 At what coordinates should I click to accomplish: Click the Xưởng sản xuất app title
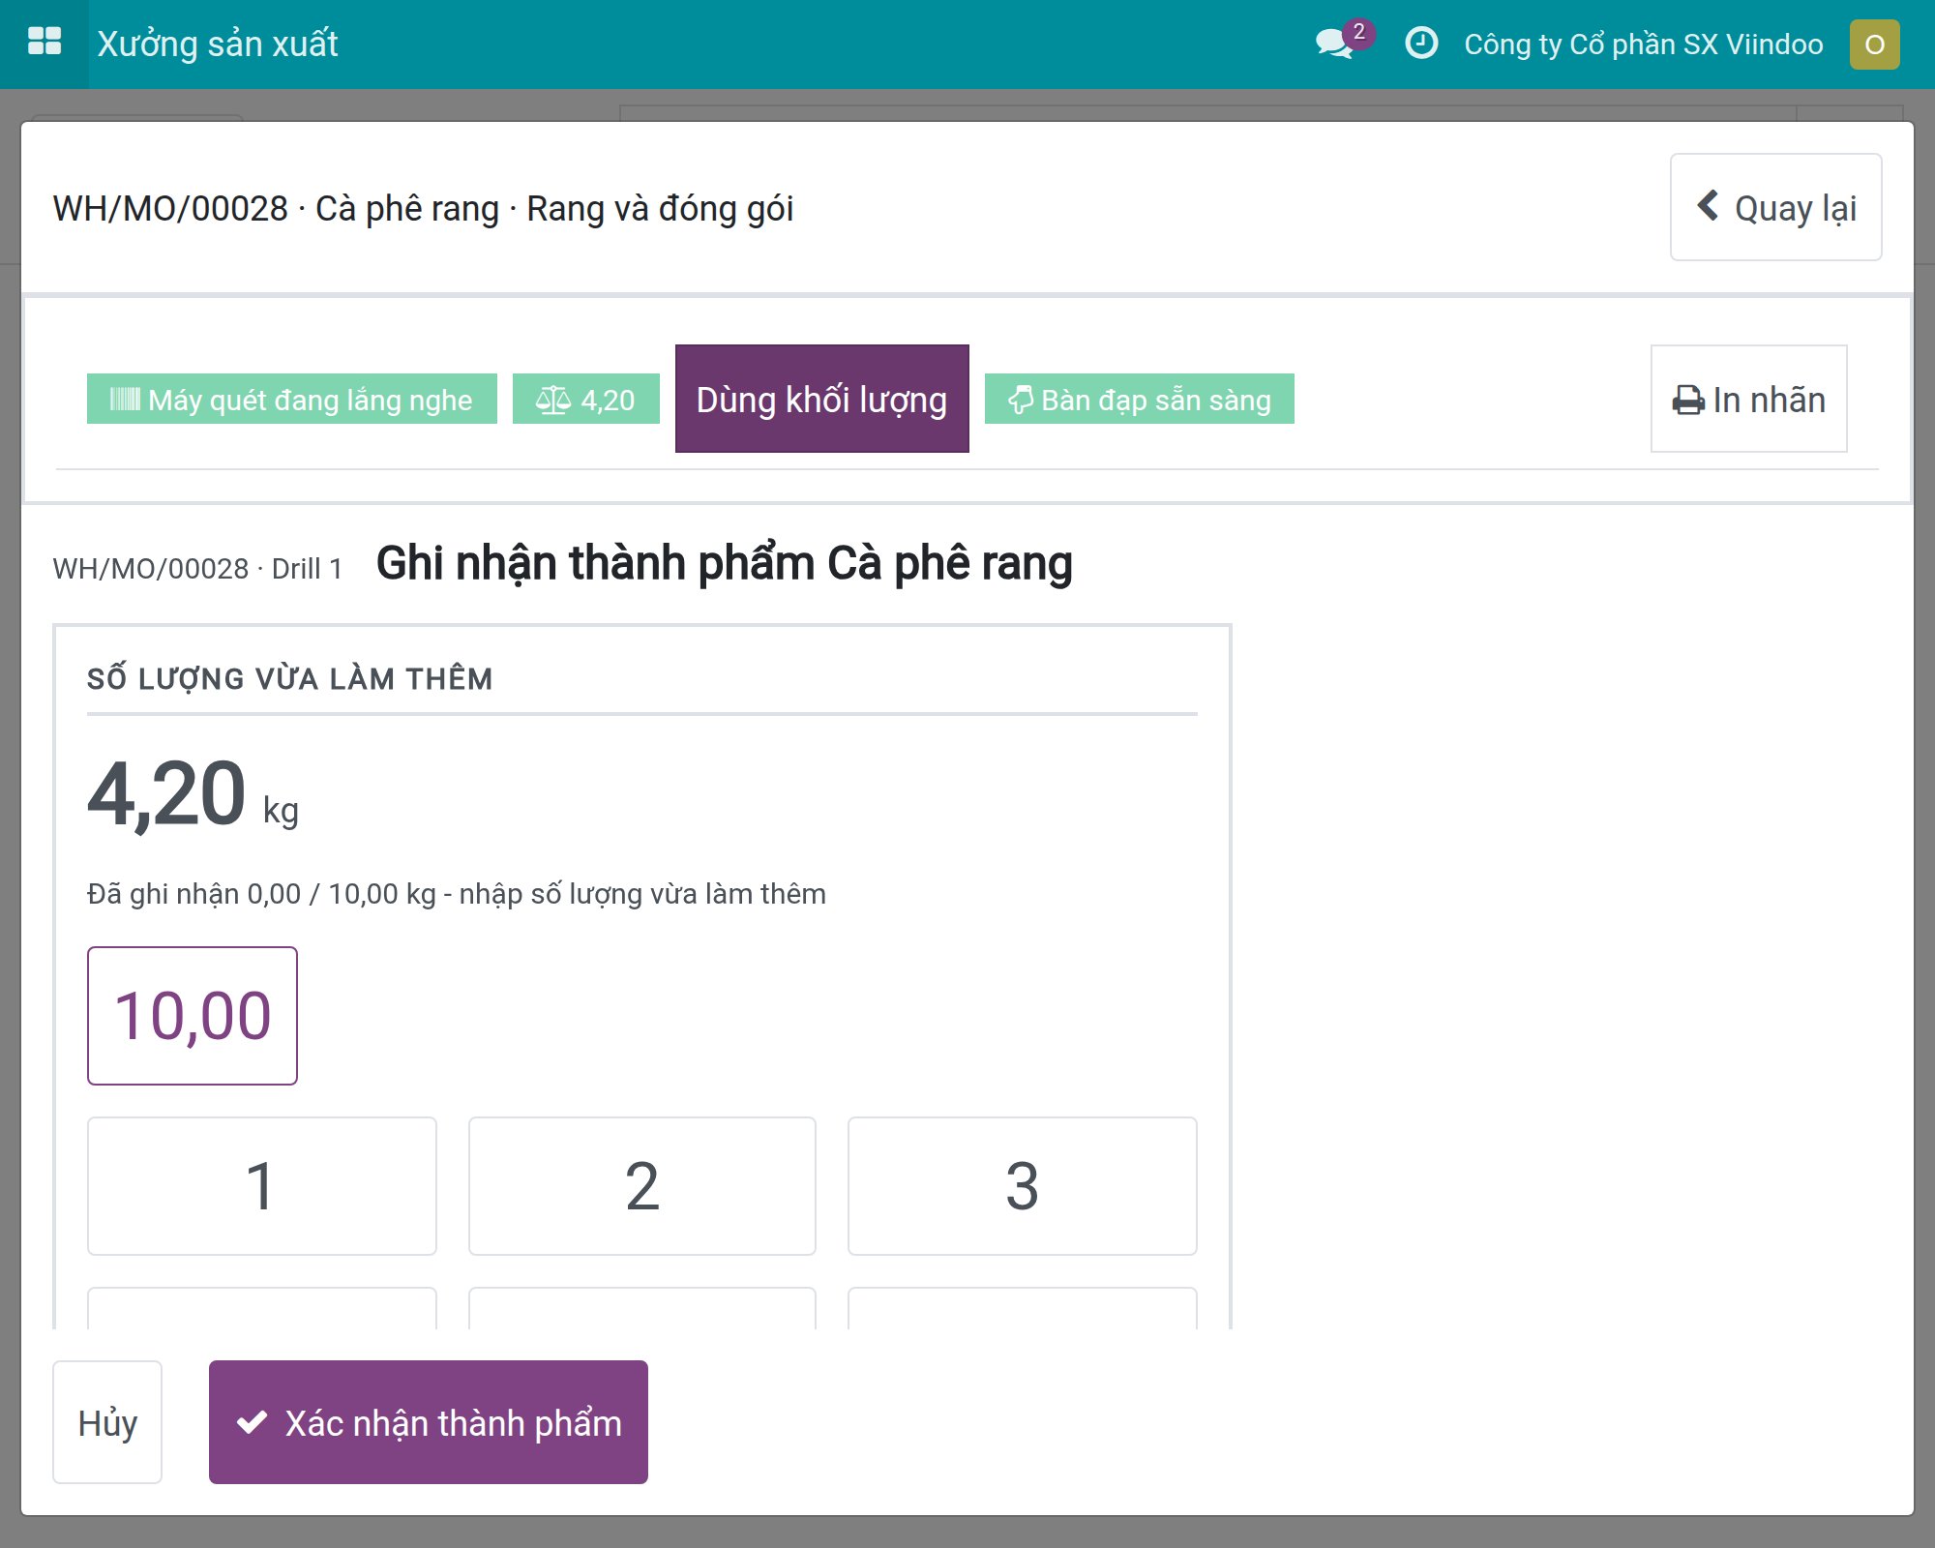[218, 44]
